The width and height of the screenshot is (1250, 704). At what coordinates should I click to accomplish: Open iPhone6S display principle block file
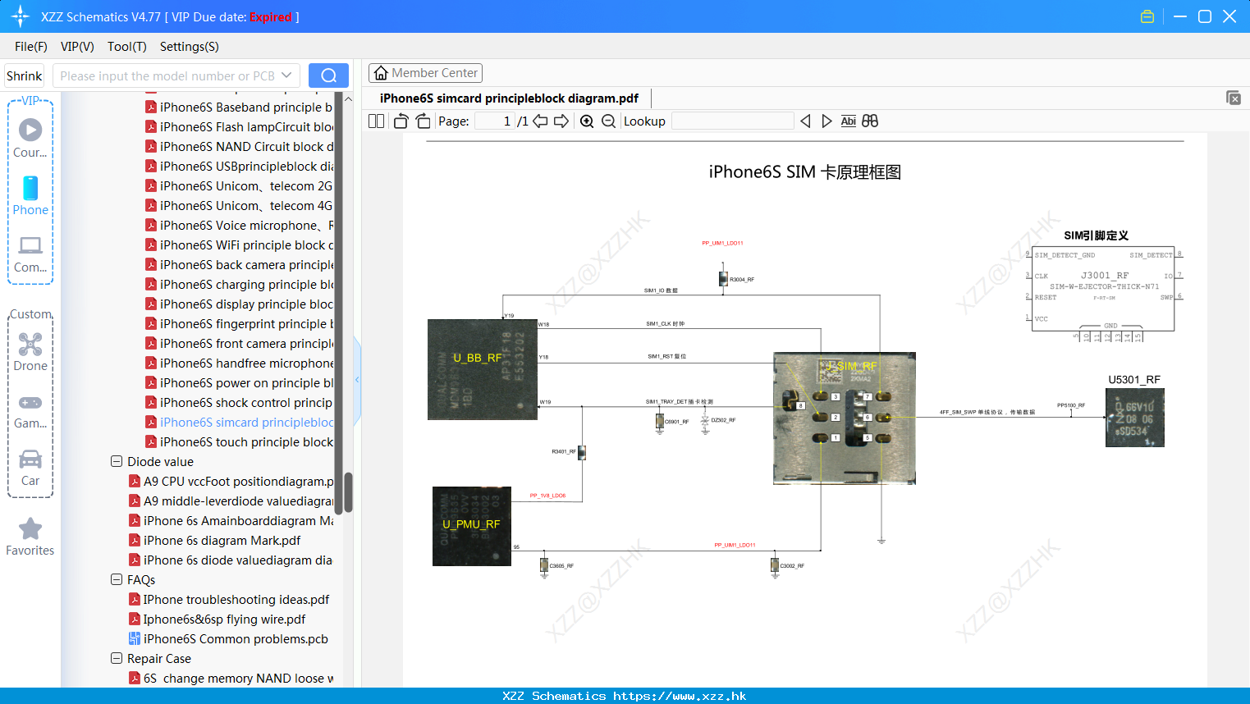point(239,304)
